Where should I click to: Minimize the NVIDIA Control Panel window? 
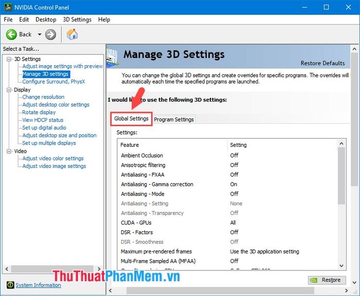tap(304, 7)
